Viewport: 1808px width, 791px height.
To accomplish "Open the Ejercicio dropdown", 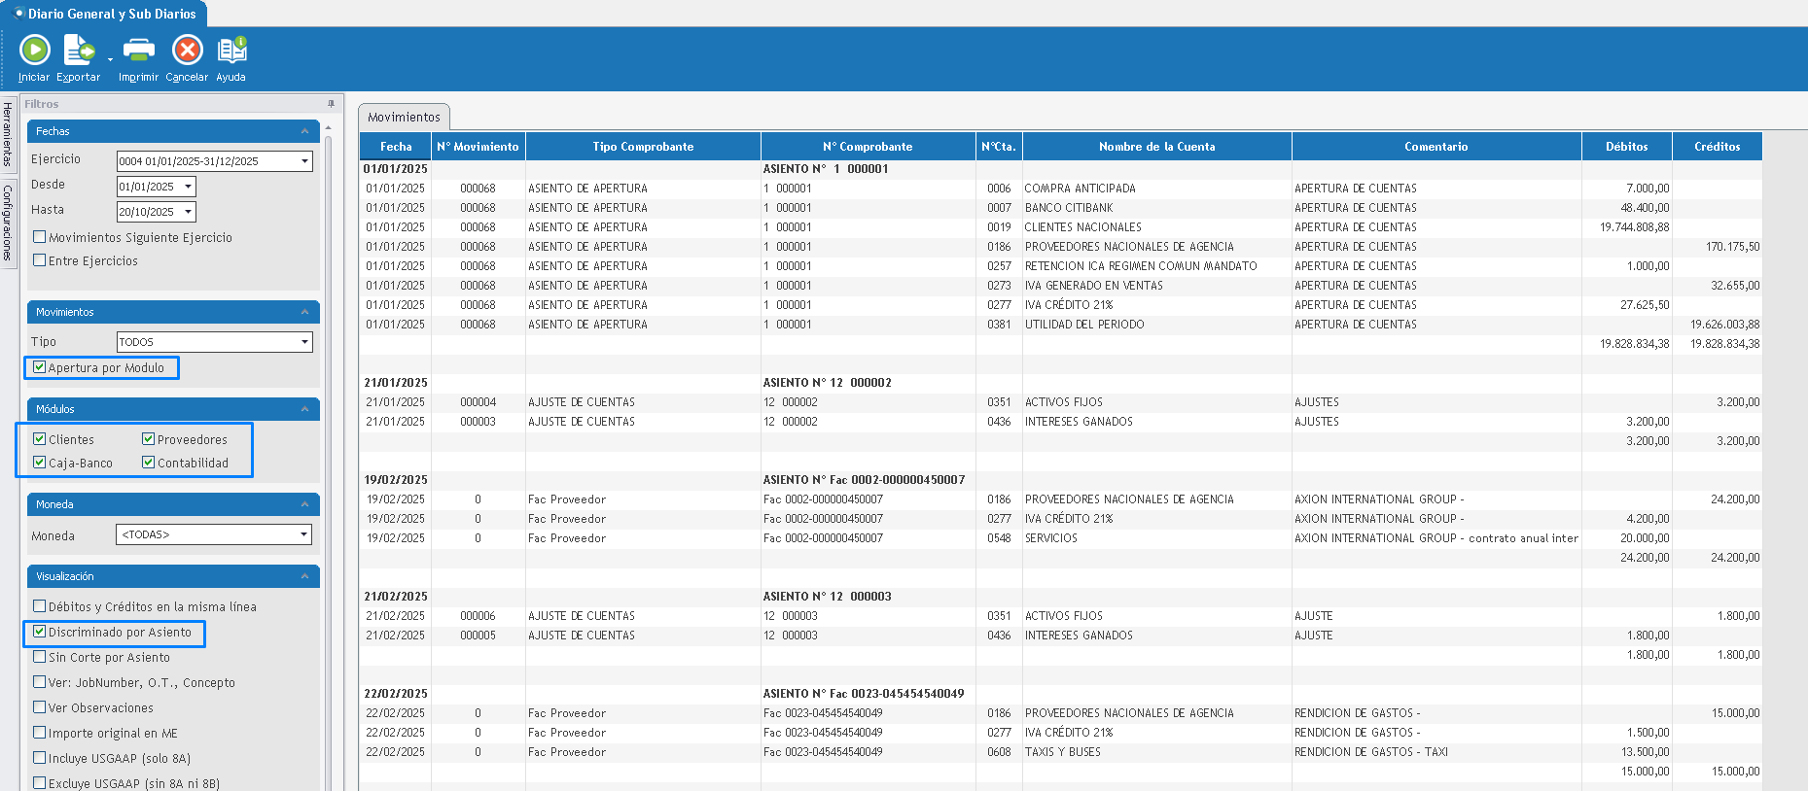I will point(304,161).
